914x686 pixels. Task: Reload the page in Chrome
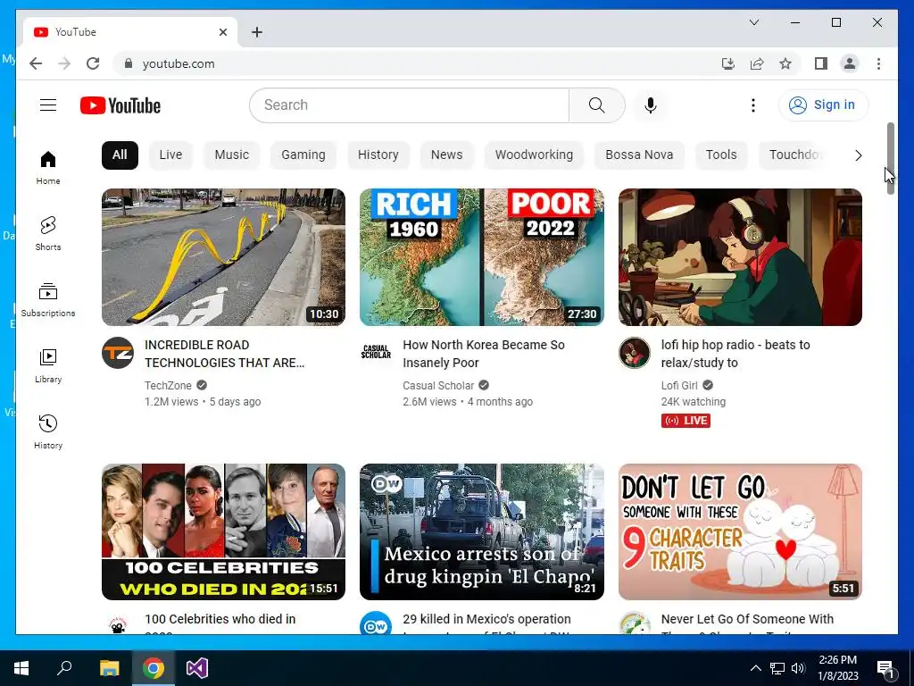coord(93,63)
